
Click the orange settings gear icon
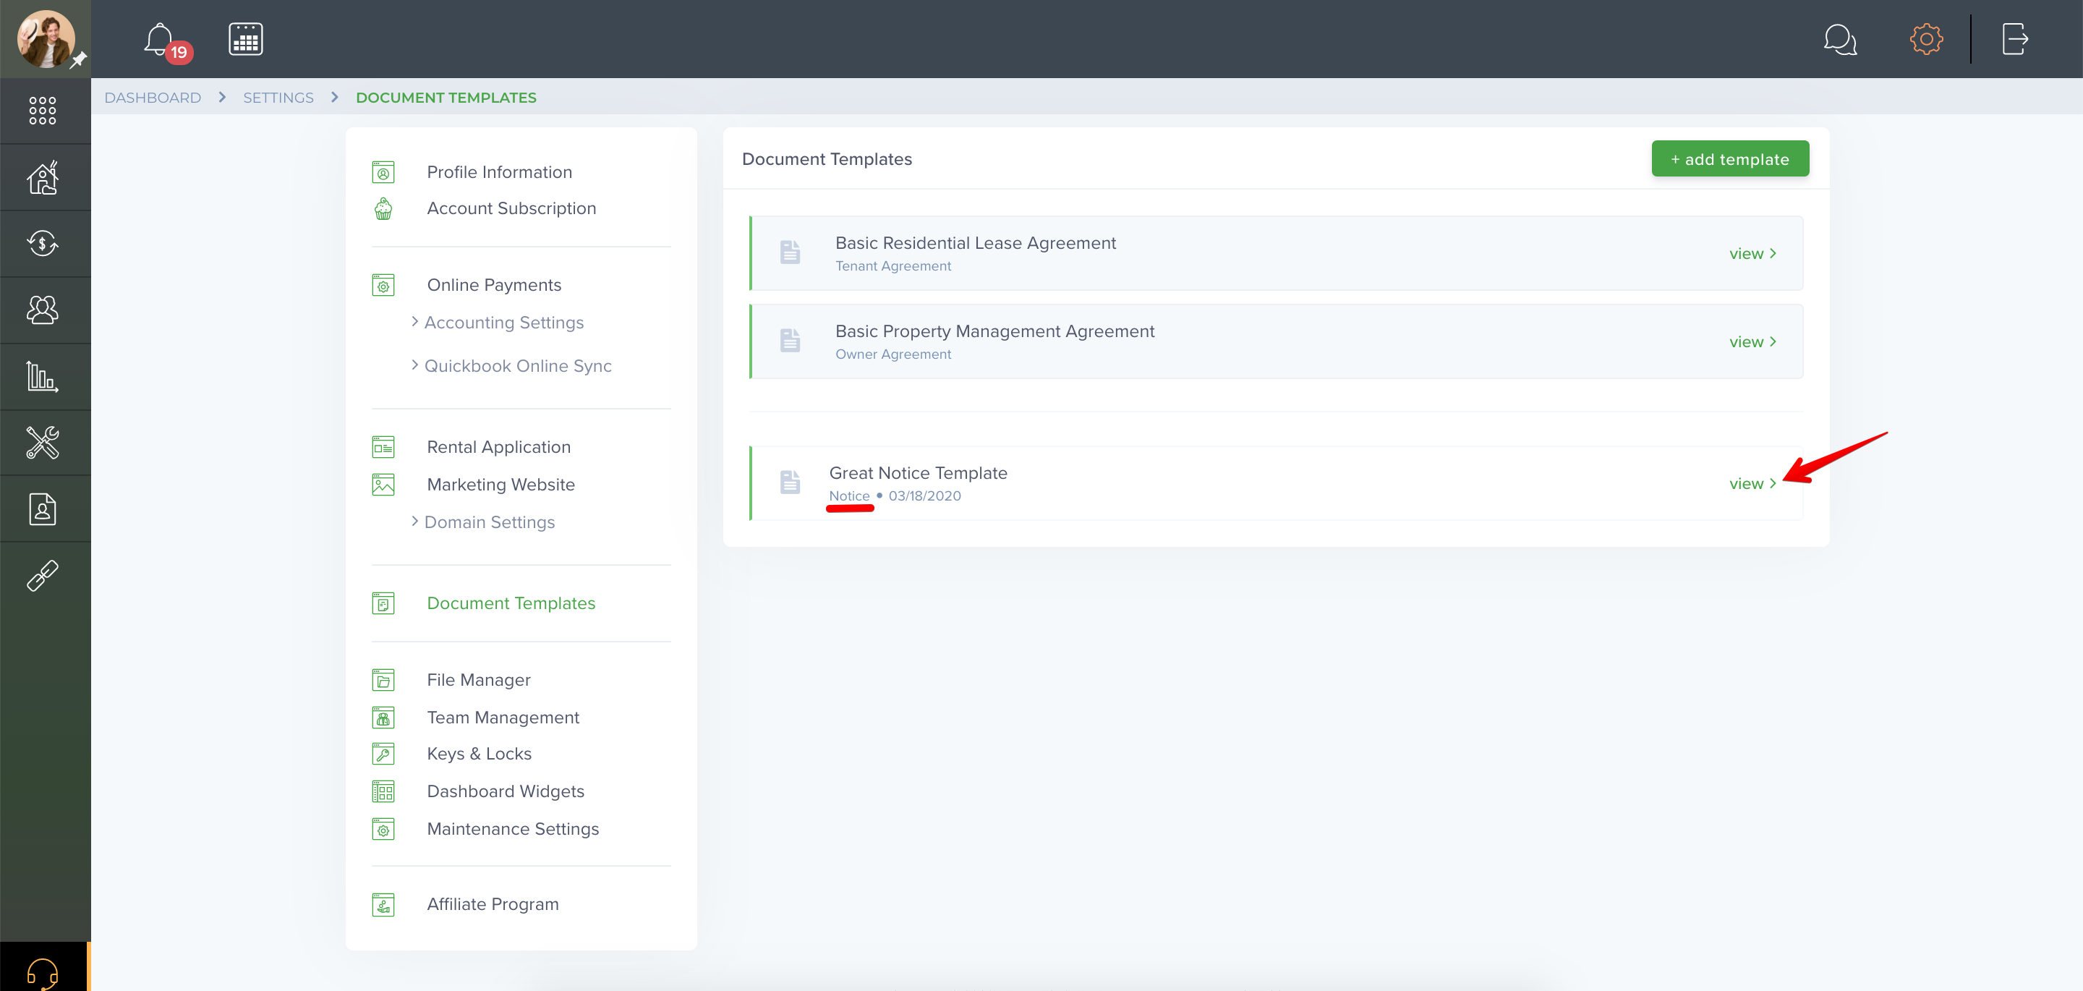(1926, 39)
